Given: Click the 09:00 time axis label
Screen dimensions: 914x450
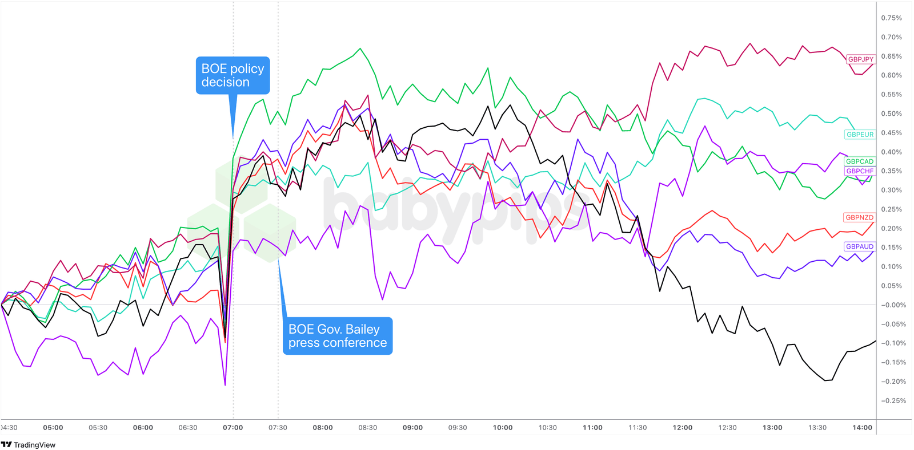Looking at the screenshot, I should click(x=412, y=428).
